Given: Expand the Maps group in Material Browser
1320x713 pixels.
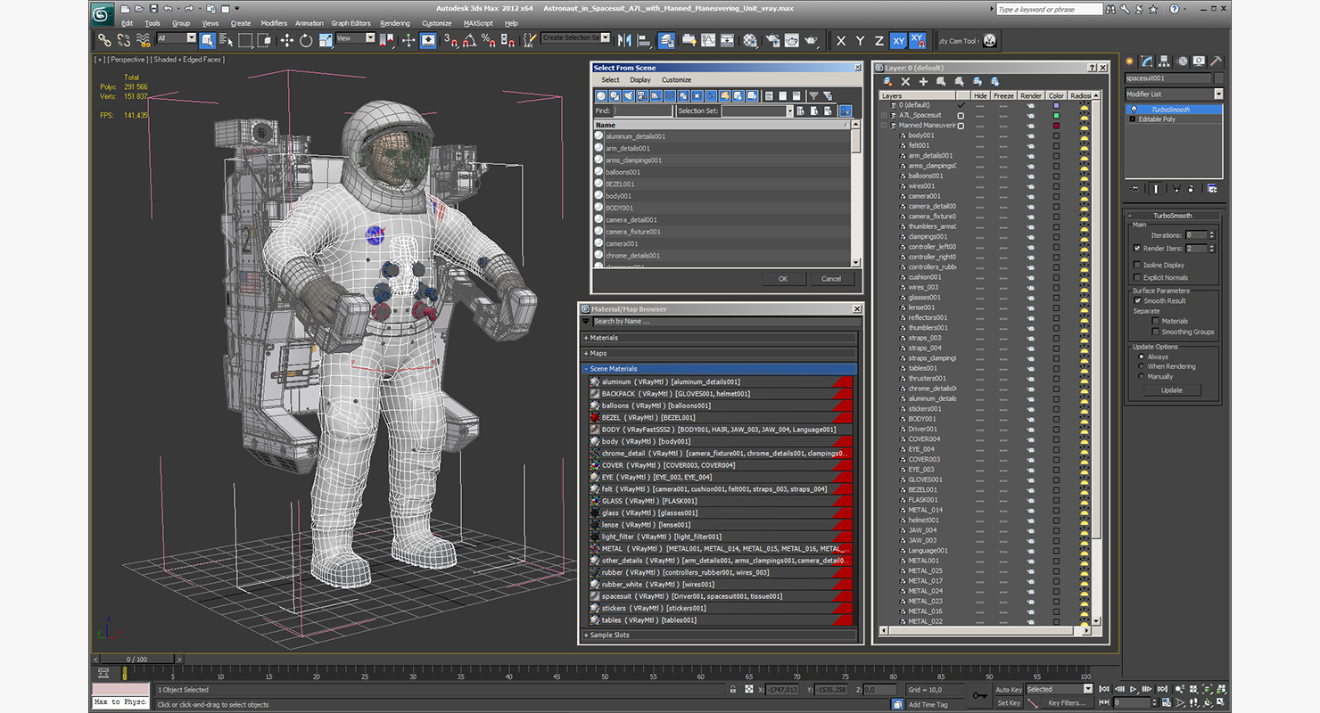Looking at the screenshot, I should (x=720, y=353).
